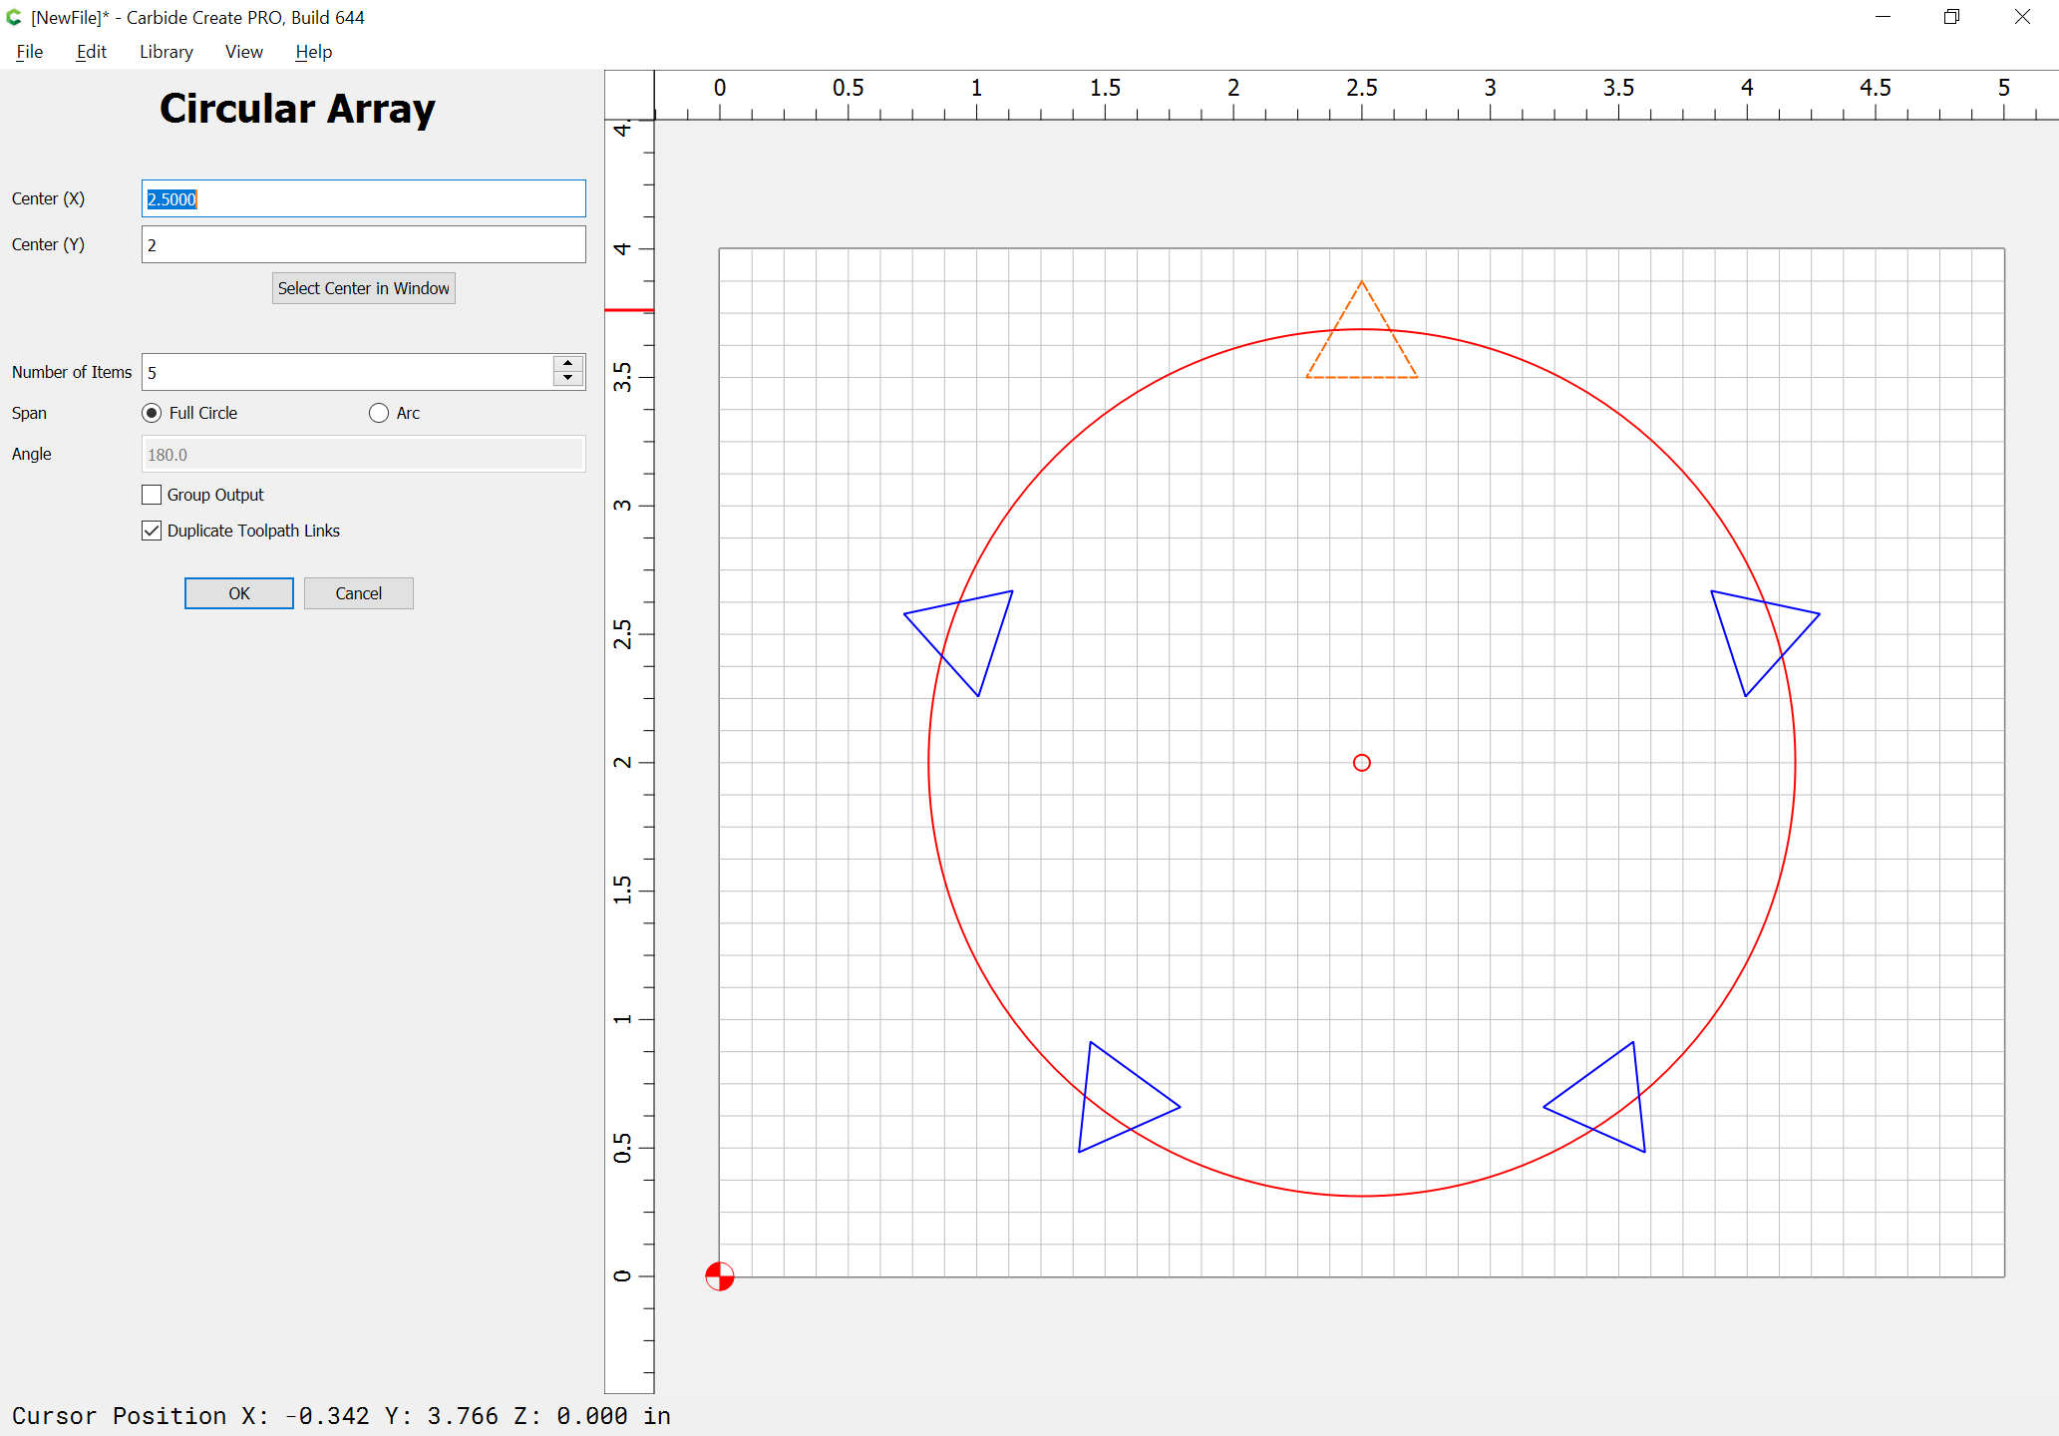Click the Circular Array heading
The height and width of the screenshot is (1436, 2059).
[x=297, y=109]
